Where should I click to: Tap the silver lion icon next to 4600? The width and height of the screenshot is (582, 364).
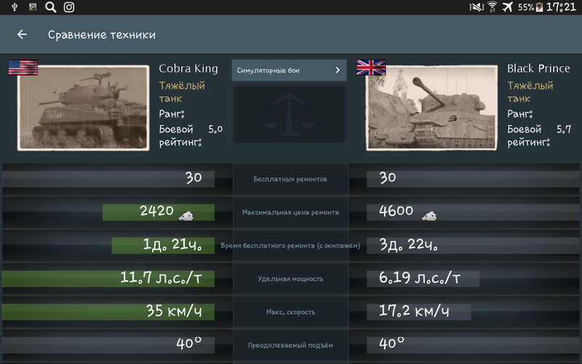(429, 215)
